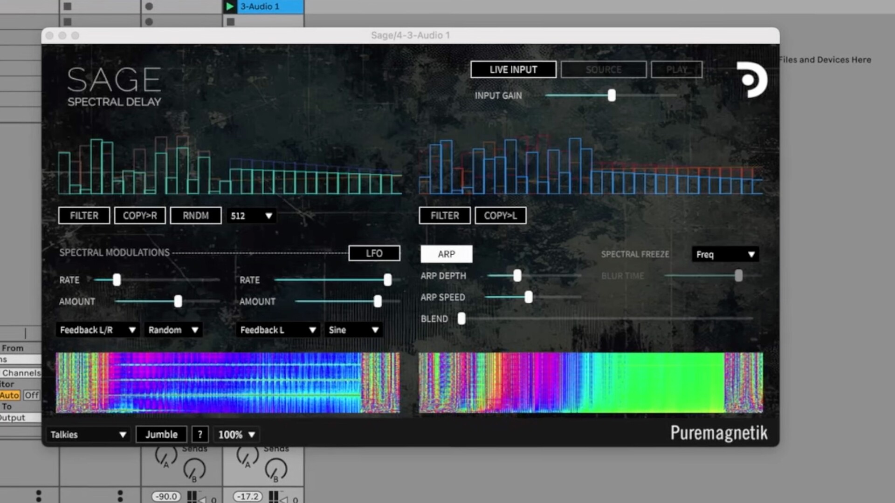This screenshot has width=895, height=503.
Task: Click the left channel spectrogram display
Action: [x=227, y=383]
